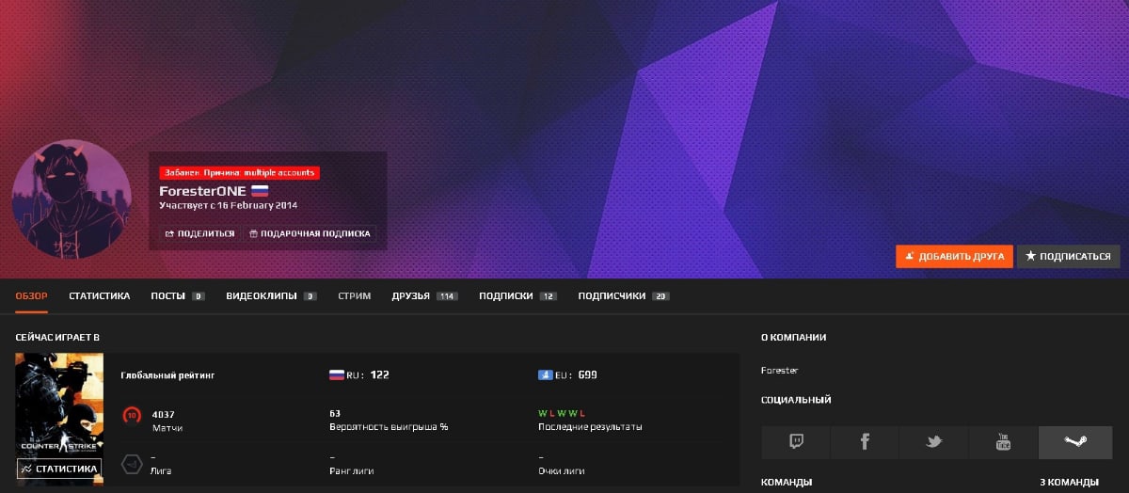The width and height of the screenshot is (1129, 493).
Task: Click the Russian flag next to ForesterONE
Action: [x=260, y=191]
